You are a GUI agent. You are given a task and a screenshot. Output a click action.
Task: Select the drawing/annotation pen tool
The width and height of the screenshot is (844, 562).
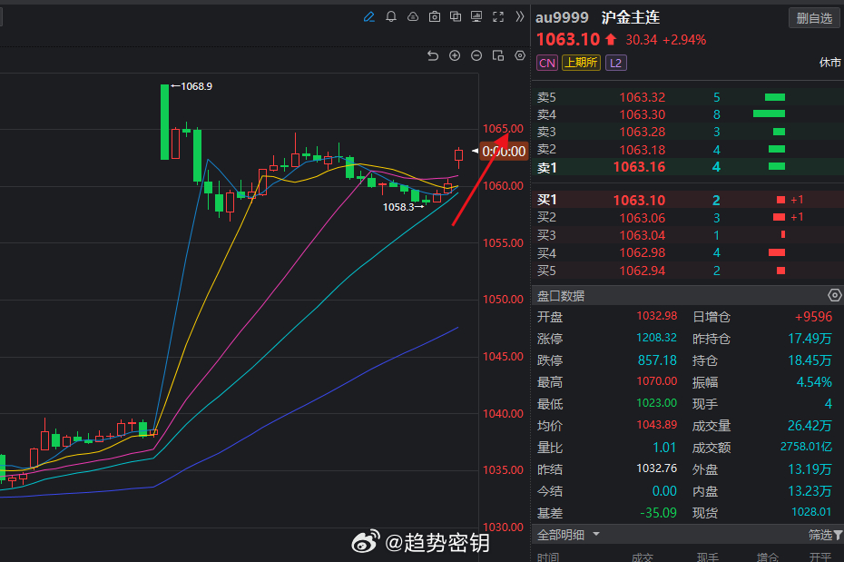368,16
